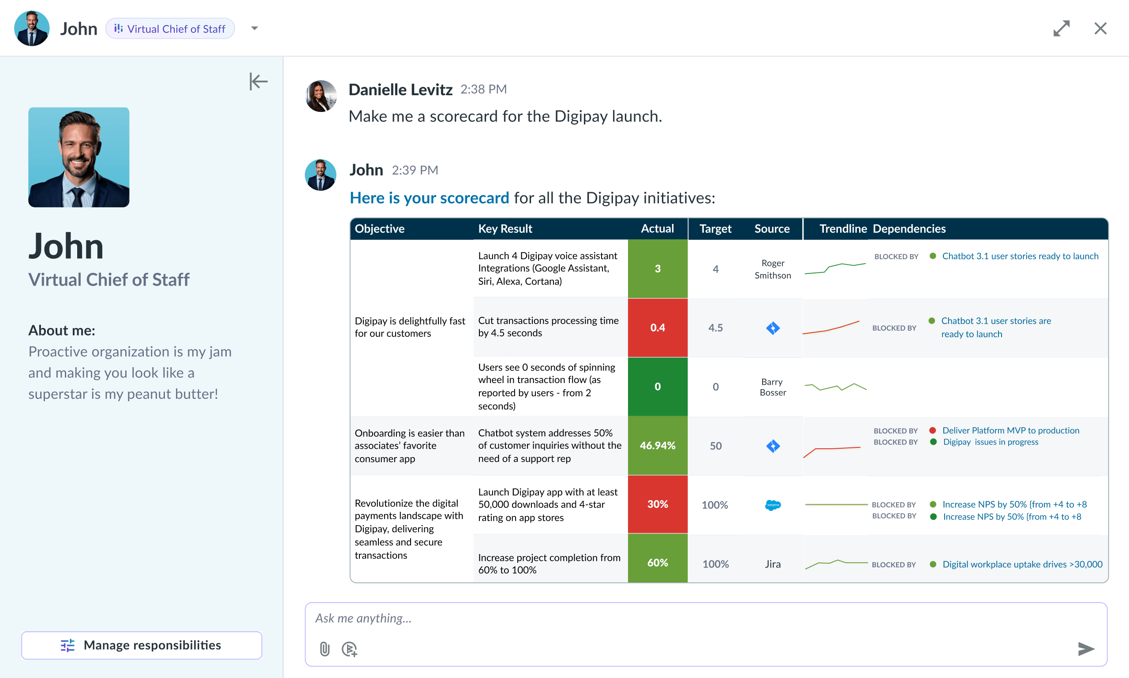Attach a file with the paperclip icon
Screen dimensions: 1129x678
[x=325, y=649]
